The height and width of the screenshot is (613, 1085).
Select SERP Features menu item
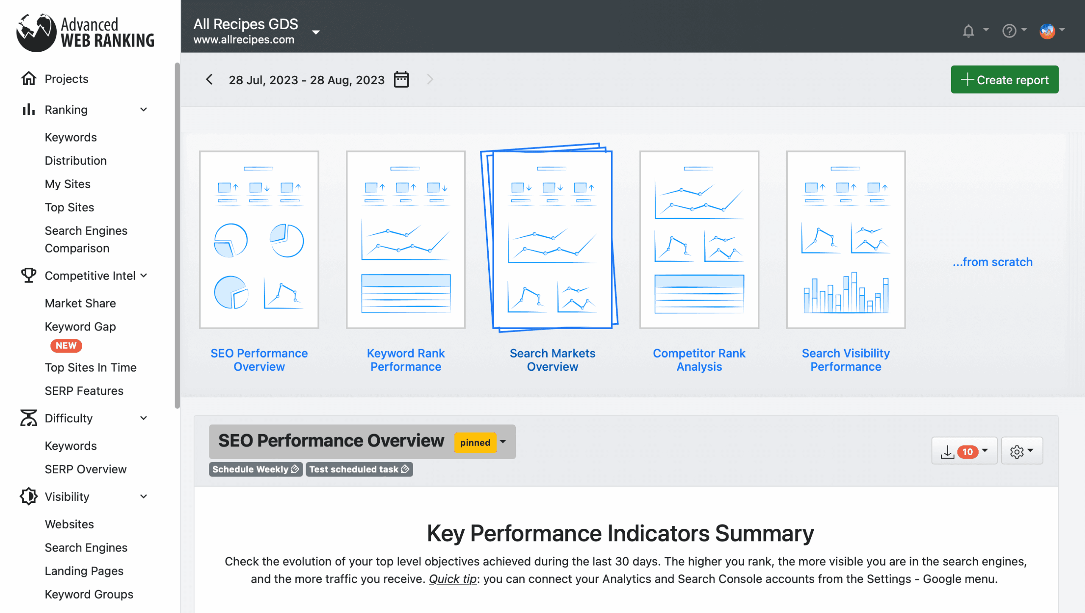pyautogui.click(x=84, y=391)
